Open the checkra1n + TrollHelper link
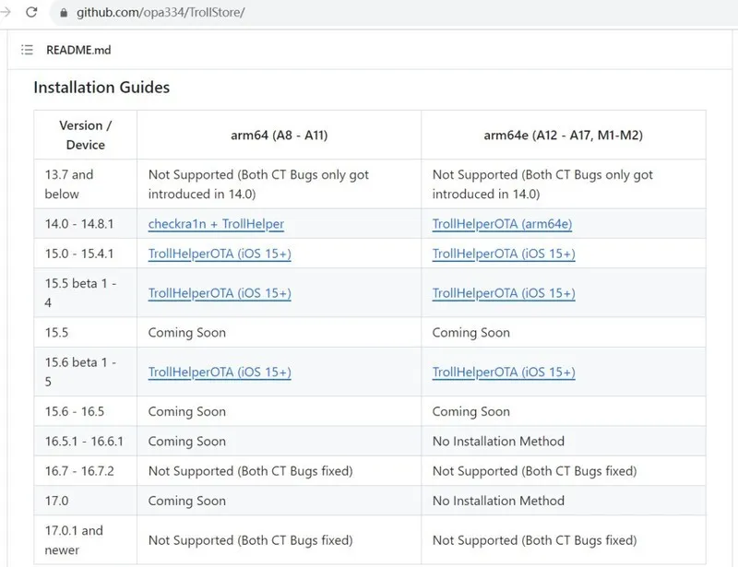The image size is (738, 567). [216, 224]
